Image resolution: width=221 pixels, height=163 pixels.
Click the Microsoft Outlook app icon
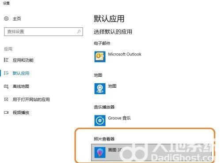(x=100, y=57)
